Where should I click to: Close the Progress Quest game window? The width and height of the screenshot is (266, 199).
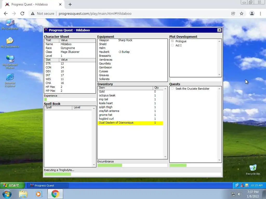[x=219, y=30]
